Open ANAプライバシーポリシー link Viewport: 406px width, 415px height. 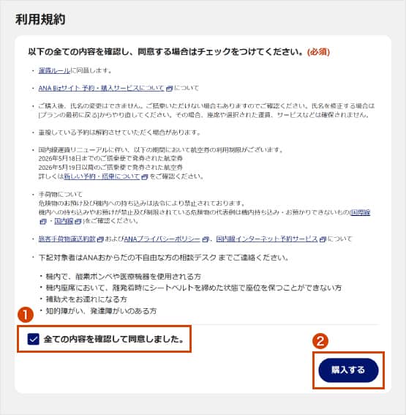[x=162, y=239]
